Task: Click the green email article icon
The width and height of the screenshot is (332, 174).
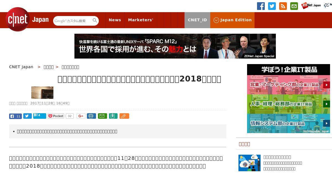Action: [102, 116]
